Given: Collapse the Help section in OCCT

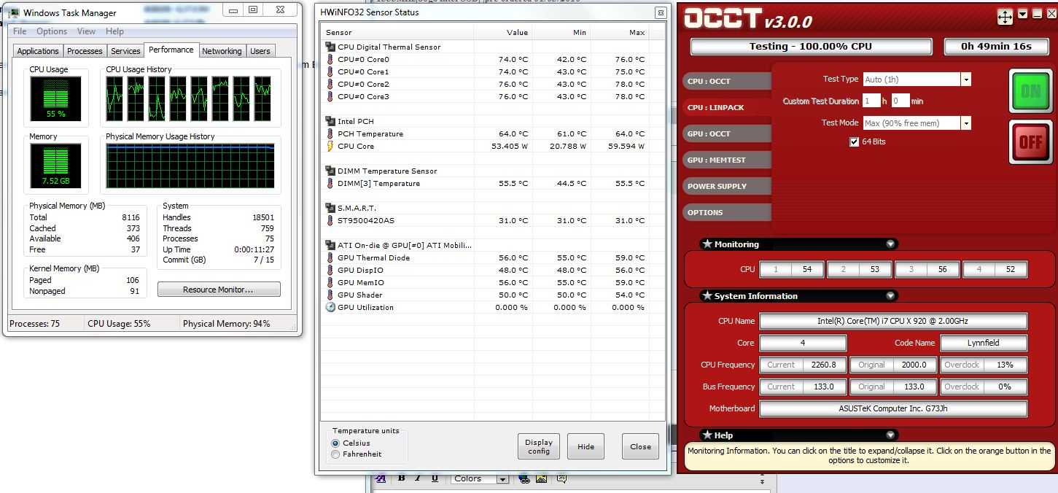Looking at the screenshot, I should coord(890,435).
